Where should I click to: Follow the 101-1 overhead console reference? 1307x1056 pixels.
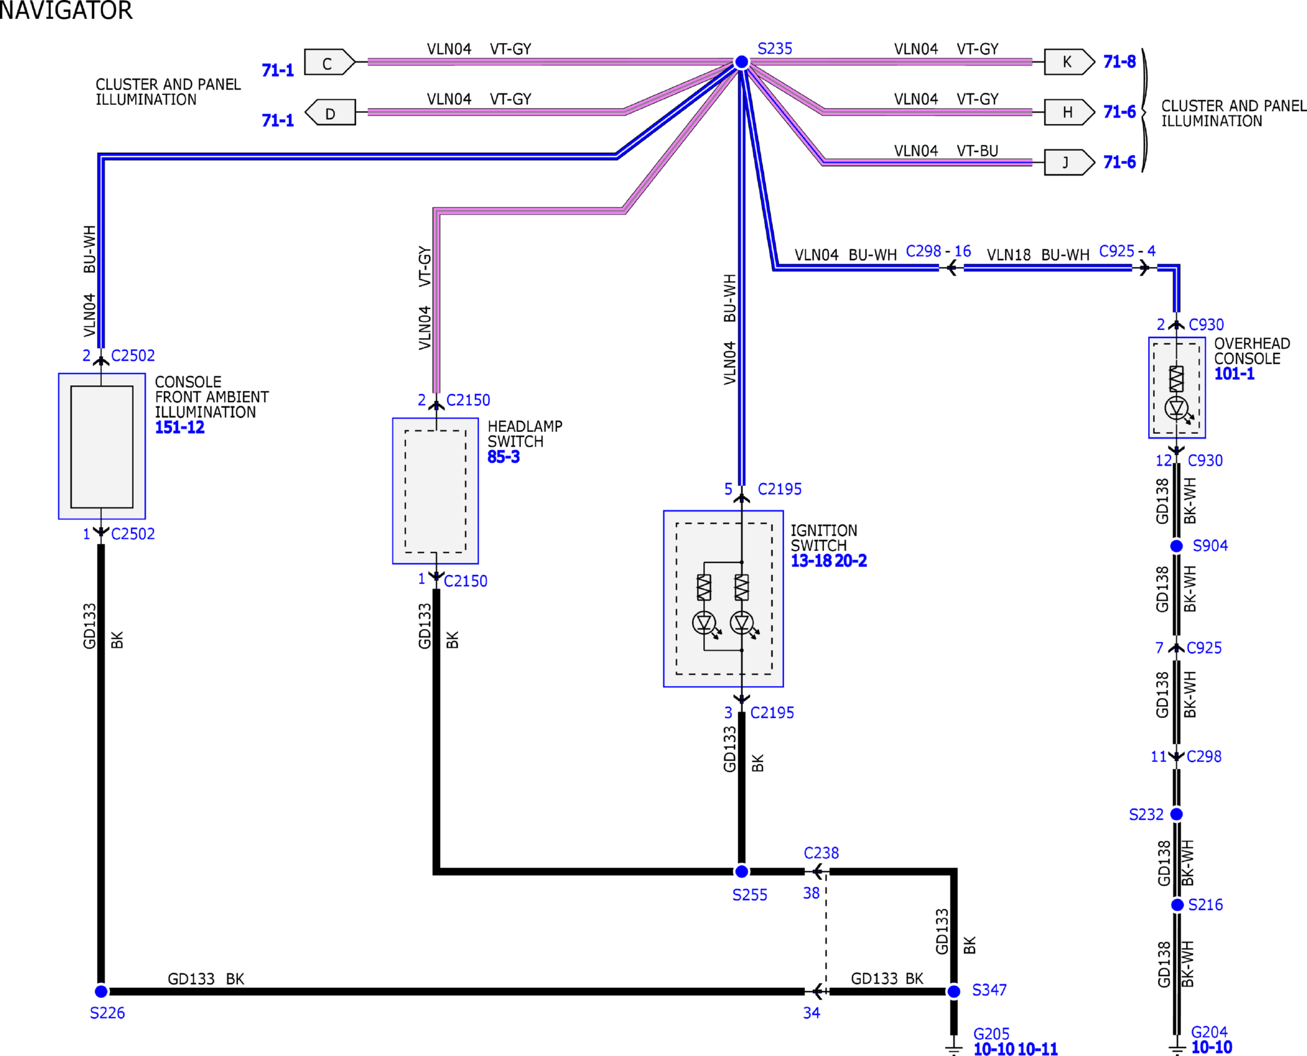(x=1235, y=374)
